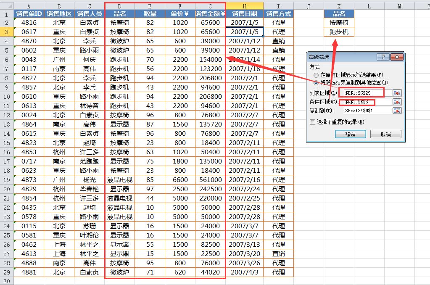
Task: Click amount cell 242500
Action: click(210, 189)
